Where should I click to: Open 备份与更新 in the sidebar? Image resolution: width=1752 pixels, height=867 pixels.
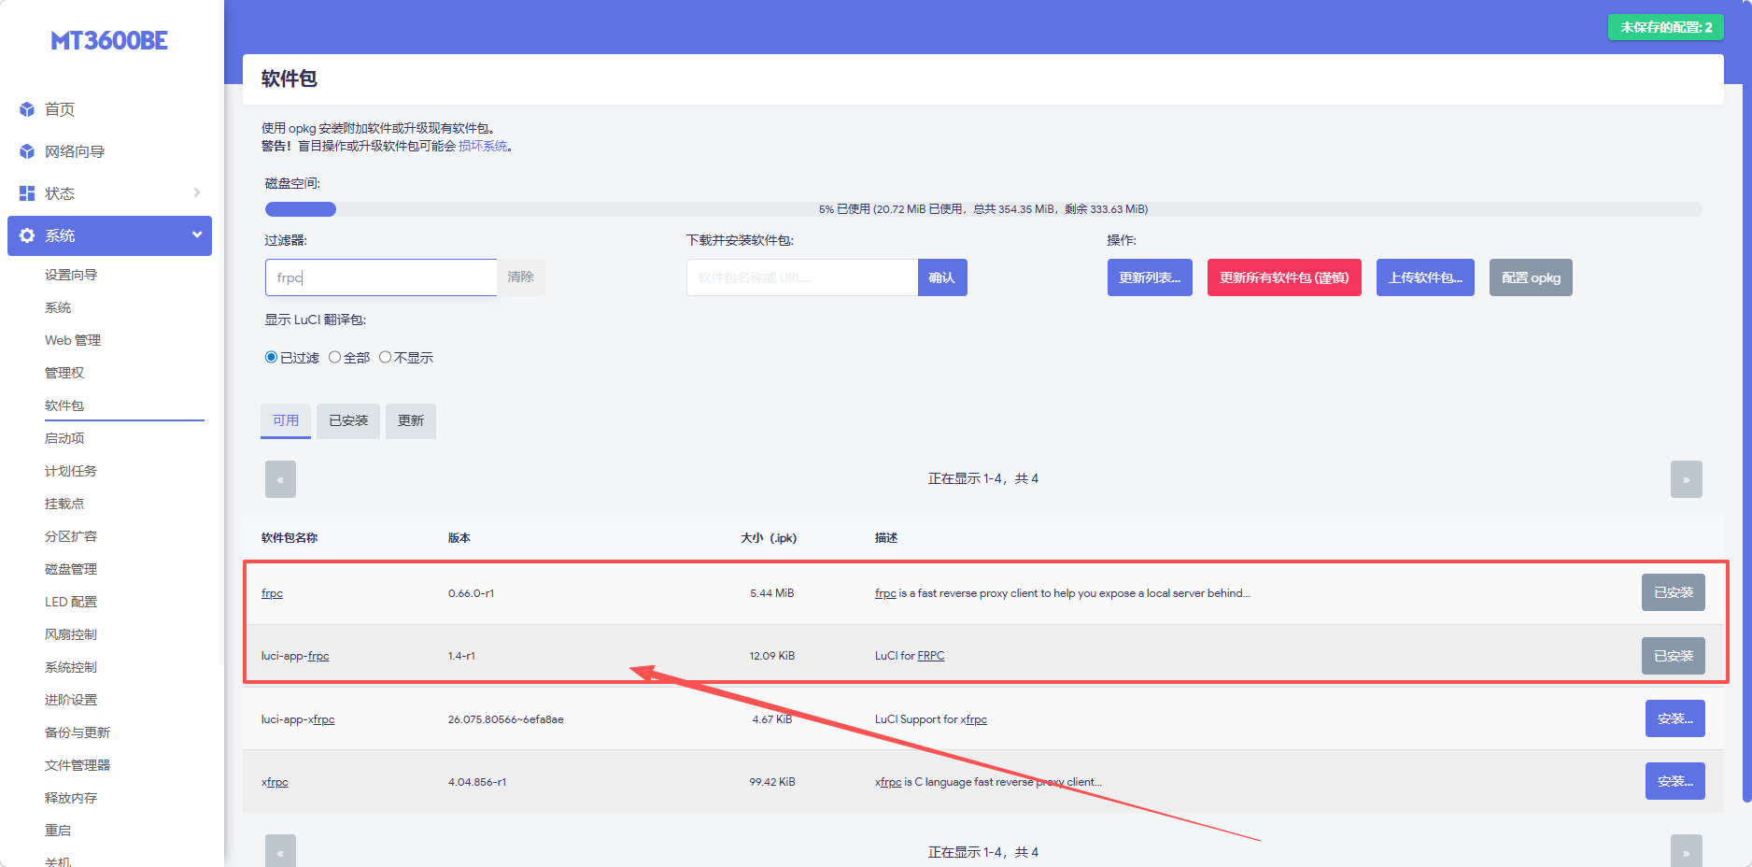pyautogui.click(x=78, y=732)
